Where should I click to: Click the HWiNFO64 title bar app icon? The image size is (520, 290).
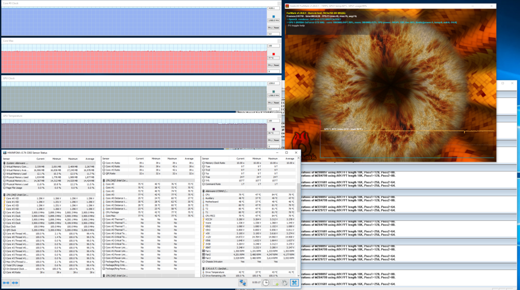[4, 153]
